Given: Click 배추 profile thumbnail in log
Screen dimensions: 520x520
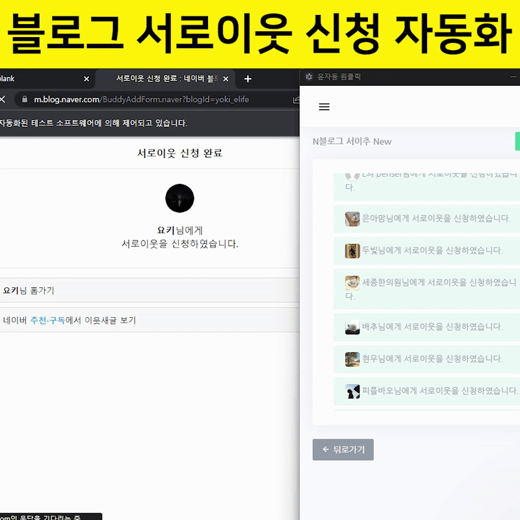Looking at the screenshot, I should [352, 327].
